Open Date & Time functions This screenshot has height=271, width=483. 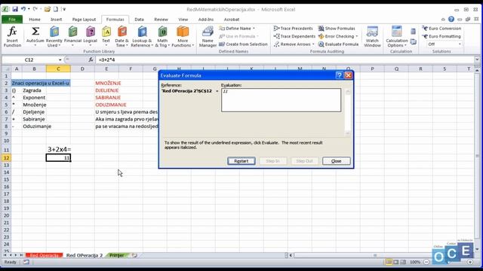tap(122, 37)
